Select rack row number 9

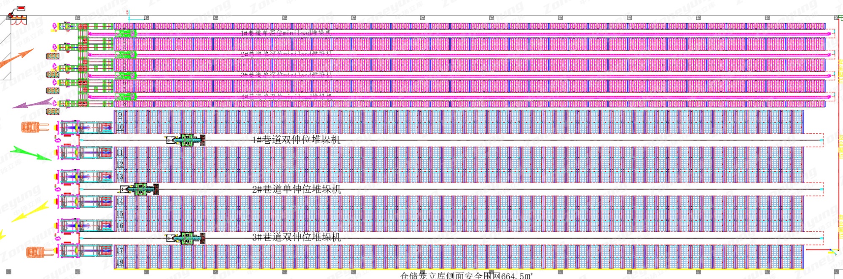click(x=120, y=115)
